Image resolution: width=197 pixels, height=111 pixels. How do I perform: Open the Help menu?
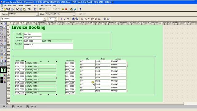point(54,6)
